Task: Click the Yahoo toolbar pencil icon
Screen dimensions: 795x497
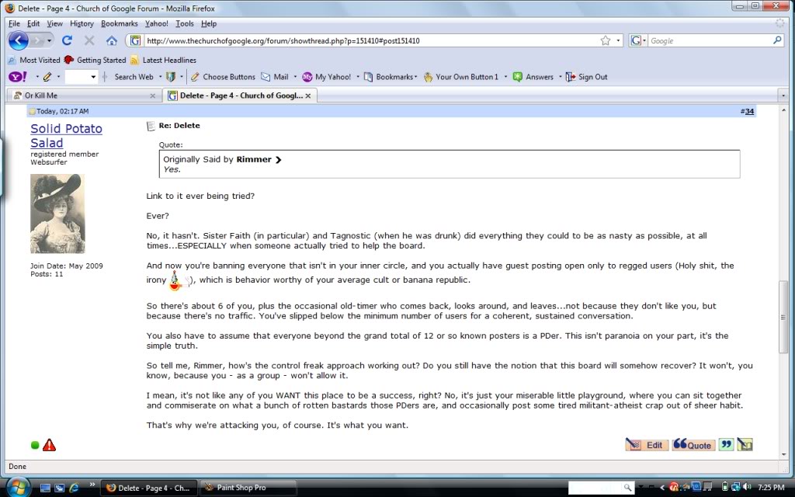Action: point(47,77)
